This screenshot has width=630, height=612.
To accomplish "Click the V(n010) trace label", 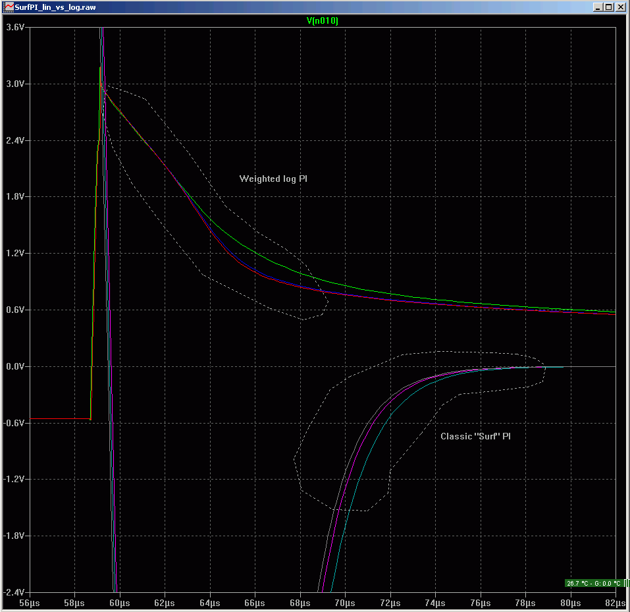I will point(323,20).
